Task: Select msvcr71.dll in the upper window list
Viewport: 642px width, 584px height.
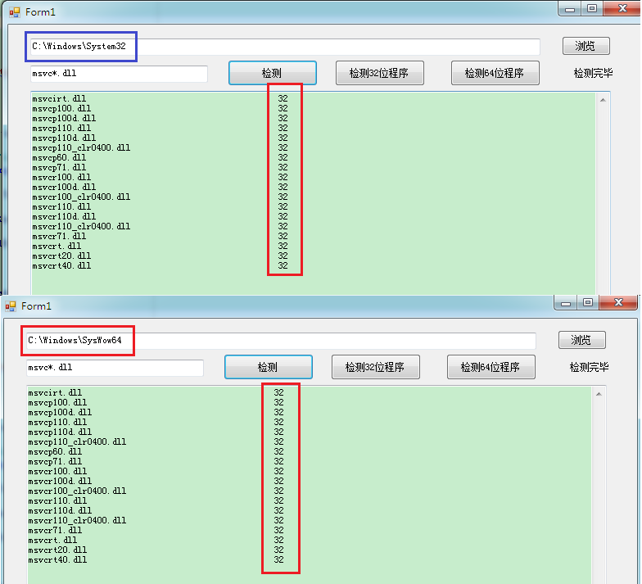Action: click(x=59, y=236)
